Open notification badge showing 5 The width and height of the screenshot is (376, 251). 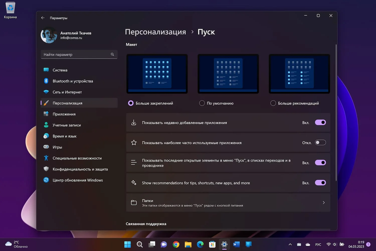coord(368,244)
